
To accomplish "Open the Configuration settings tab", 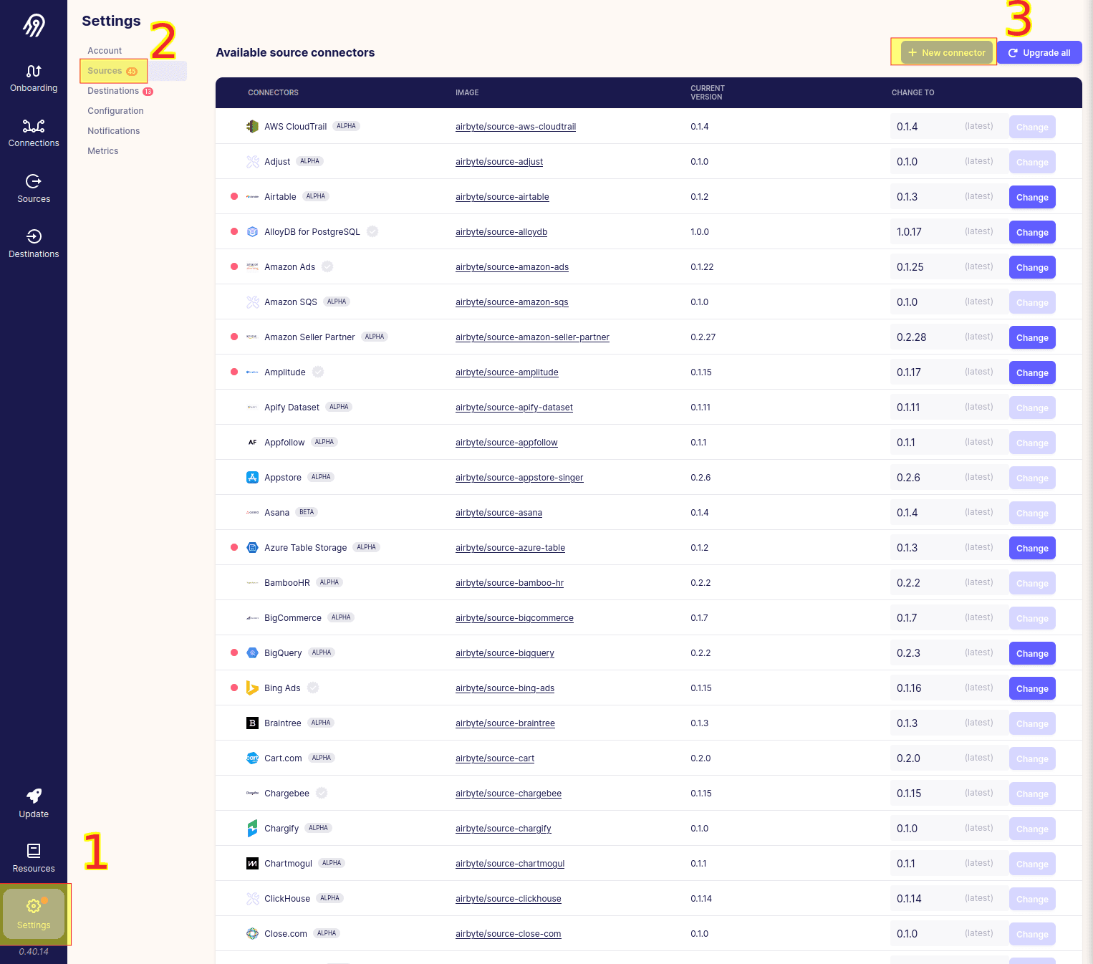I will pyautogui.click(x=115, y=111).
